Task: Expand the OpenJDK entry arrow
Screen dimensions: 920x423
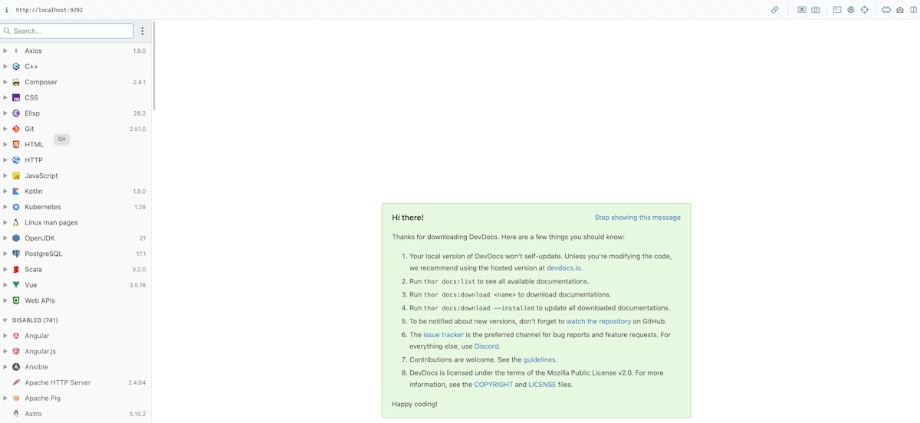Action: point(5,238)
